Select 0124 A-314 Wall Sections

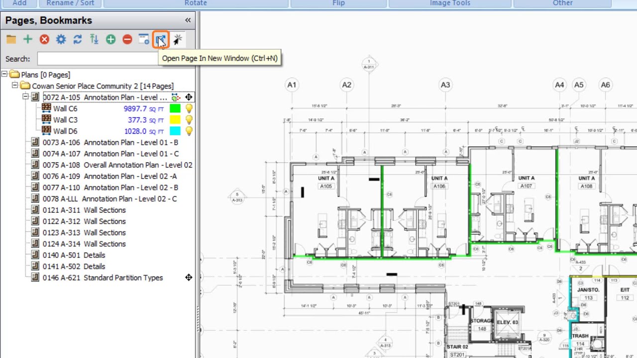[84, 244]
